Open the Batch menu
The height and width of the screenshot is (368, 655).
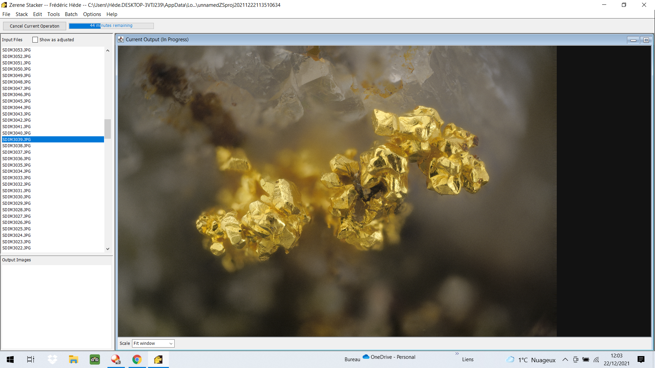(x=71, y=14)
